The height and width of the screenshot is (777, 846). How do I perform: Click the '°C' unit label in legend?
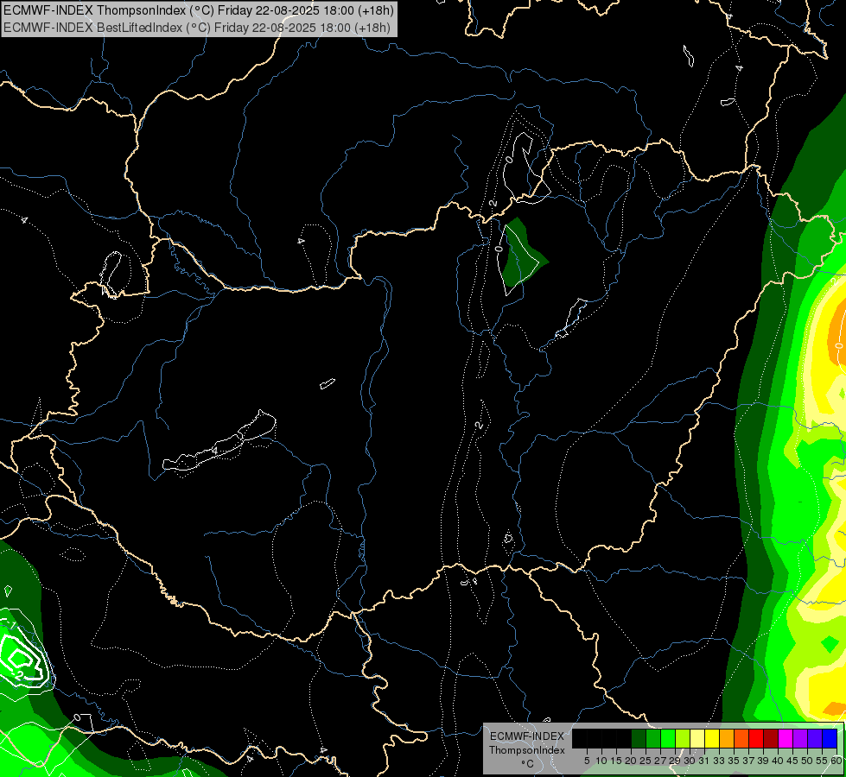point(528,764)
